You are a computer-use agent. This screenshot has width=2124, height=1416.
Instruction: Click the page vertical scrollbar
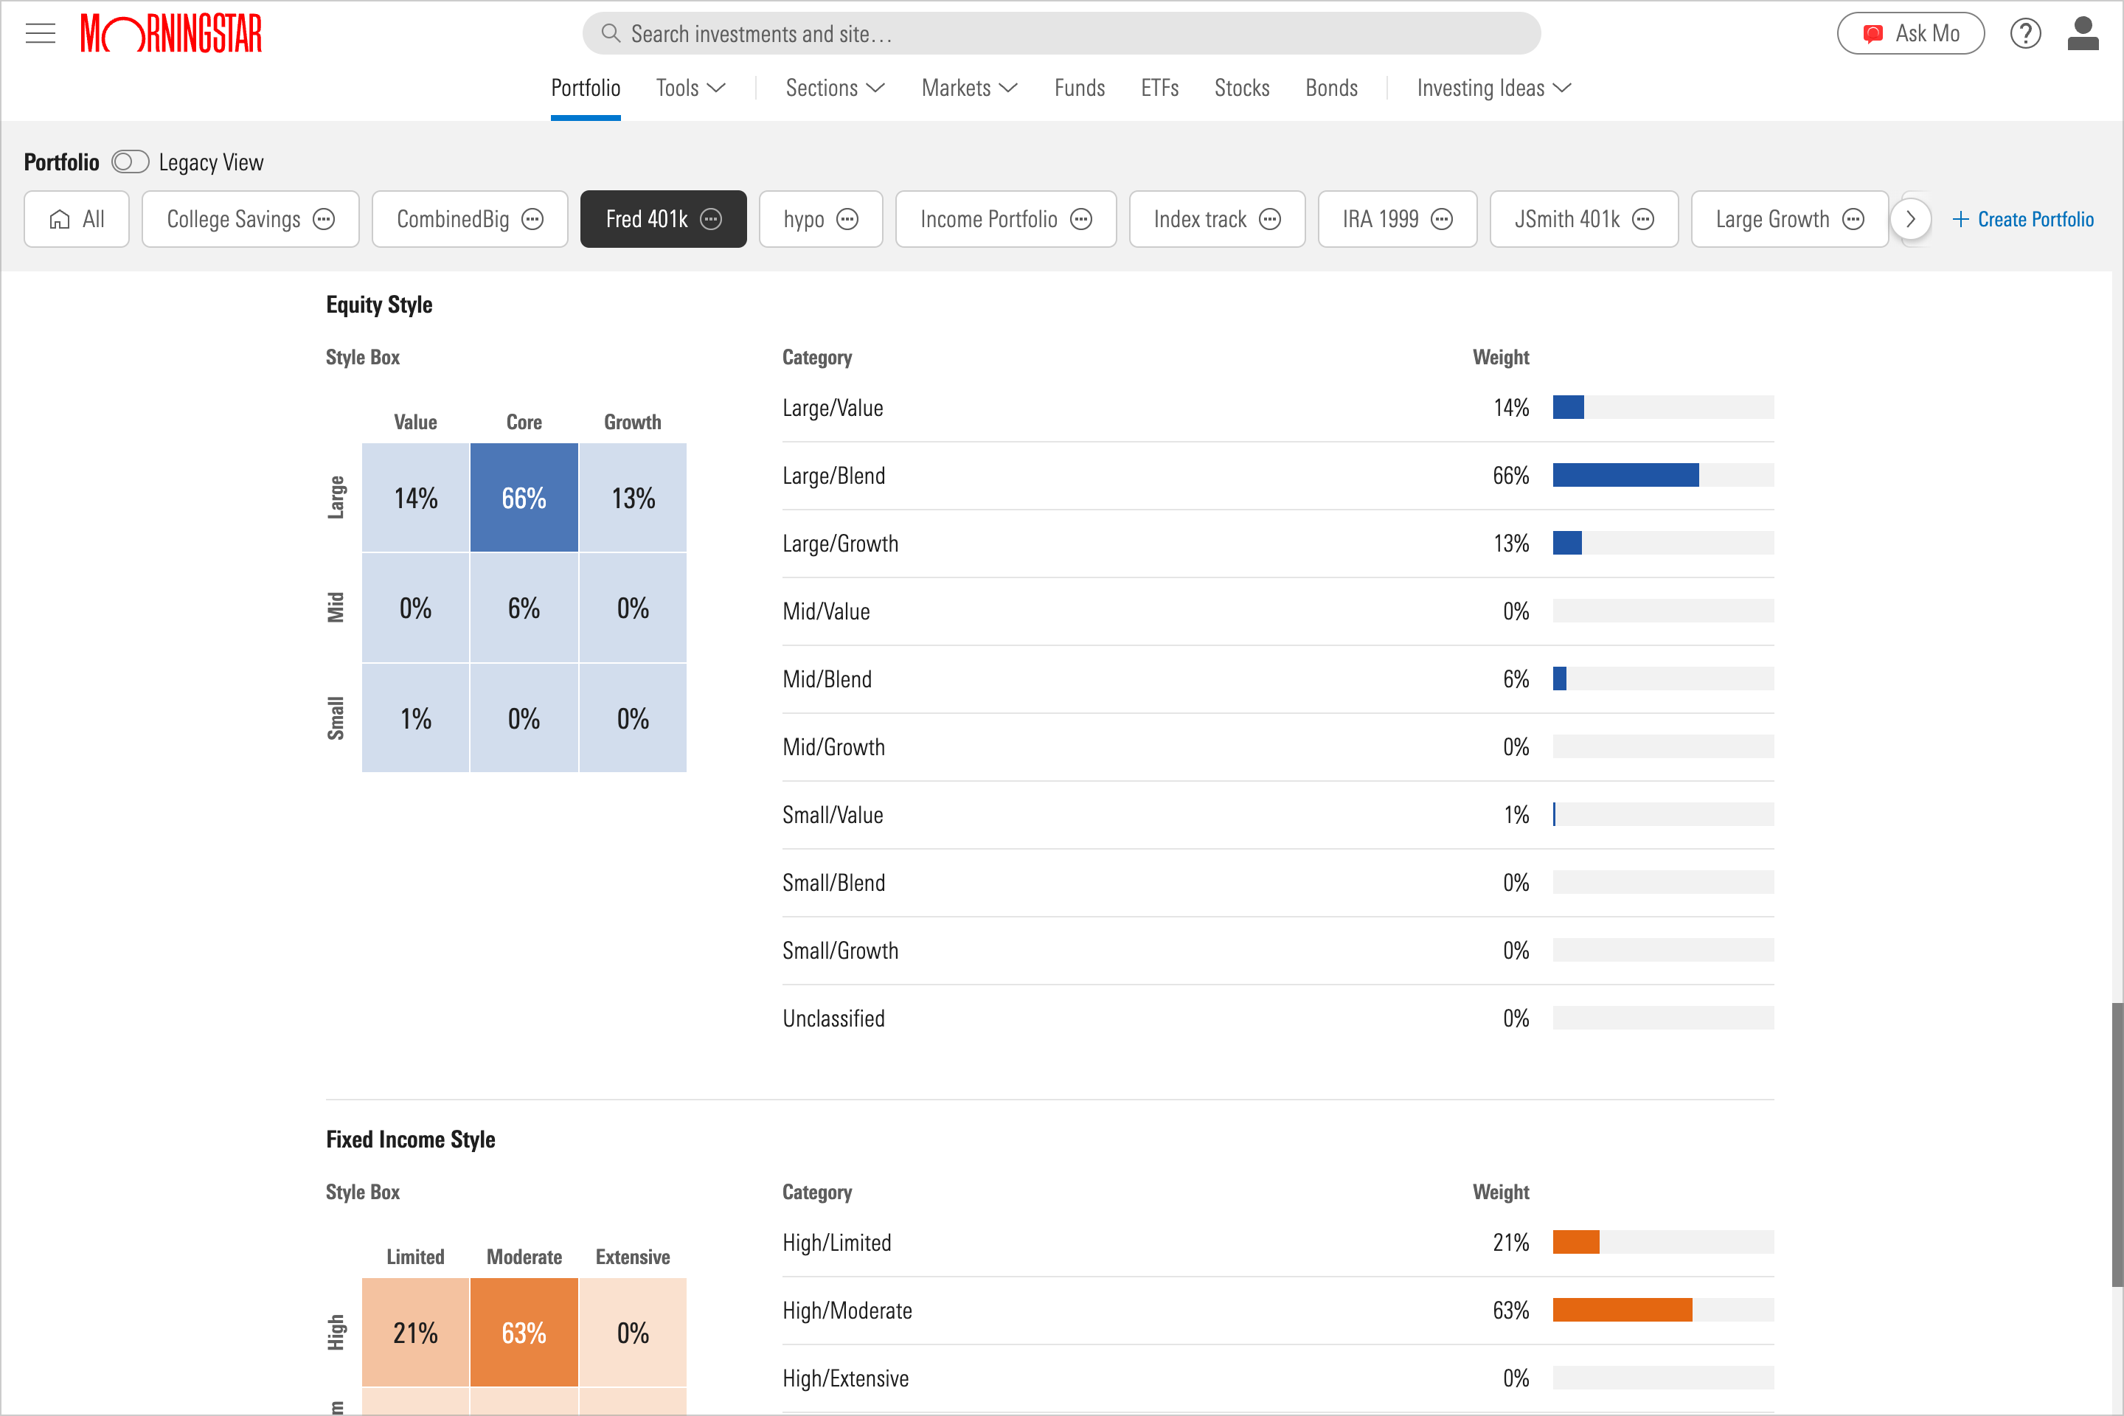click(x=2116, y=1145)
